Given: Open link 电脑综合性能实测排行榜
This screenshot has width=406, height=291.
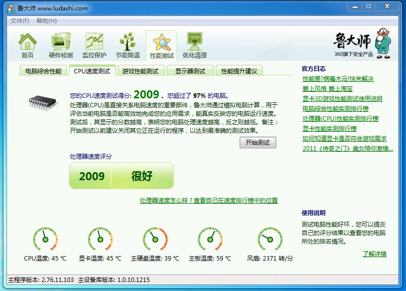Looking at the screenshot, I should click(x=335, y=109).
